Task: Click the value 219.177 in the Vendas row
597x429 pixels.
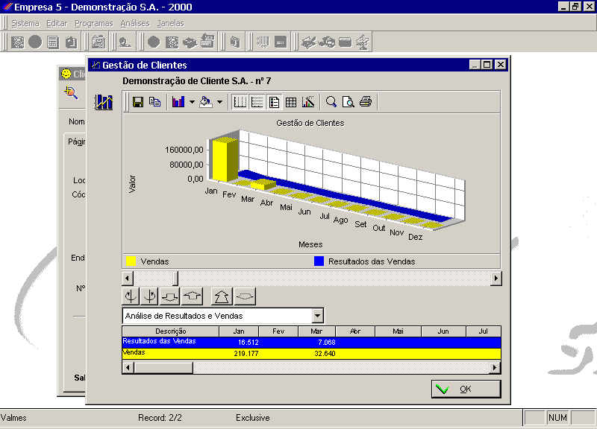Action: [x=246, y=353]
